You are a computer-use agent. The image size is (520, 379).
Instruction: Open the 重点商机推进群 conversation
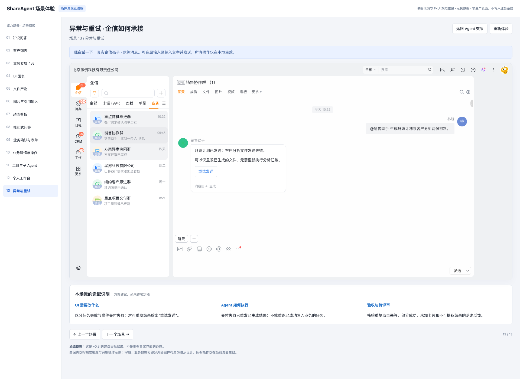(129, 119)
